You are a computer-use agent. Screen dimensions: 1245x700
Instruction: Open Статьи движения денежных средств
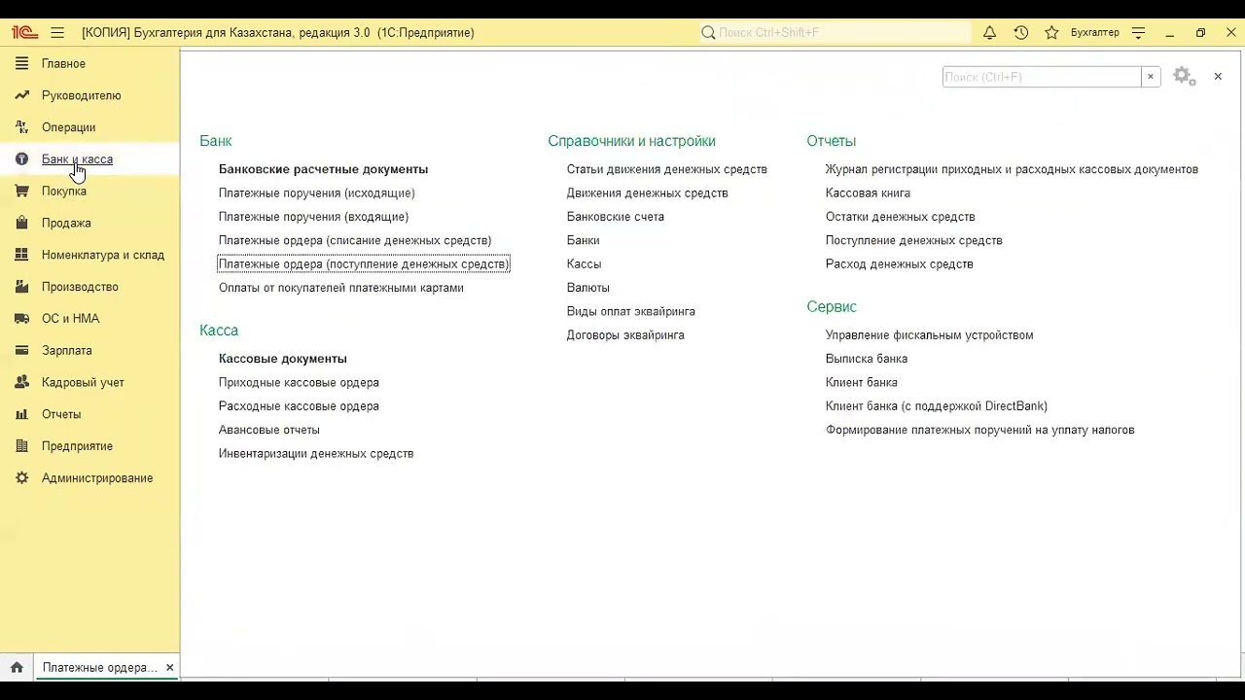tap(667, 169)
